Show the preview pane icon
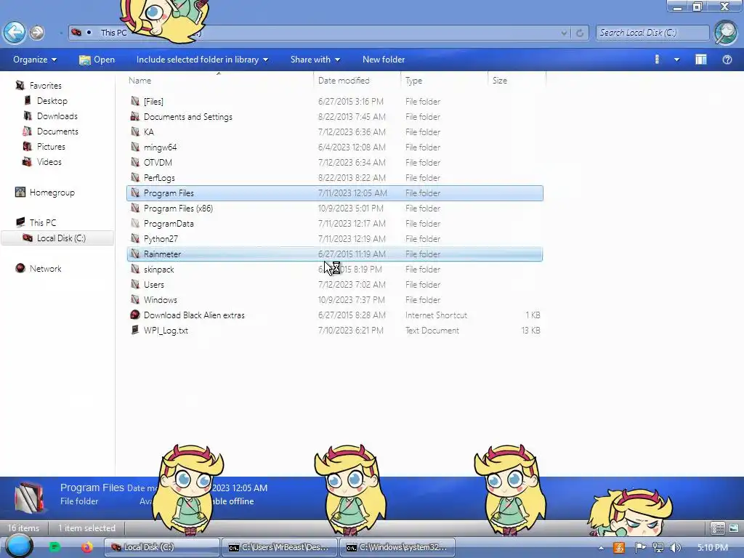 tap(701, 60)
